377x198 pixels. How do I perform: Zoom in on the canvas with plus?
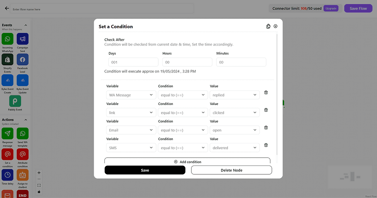tap(39, 173)
